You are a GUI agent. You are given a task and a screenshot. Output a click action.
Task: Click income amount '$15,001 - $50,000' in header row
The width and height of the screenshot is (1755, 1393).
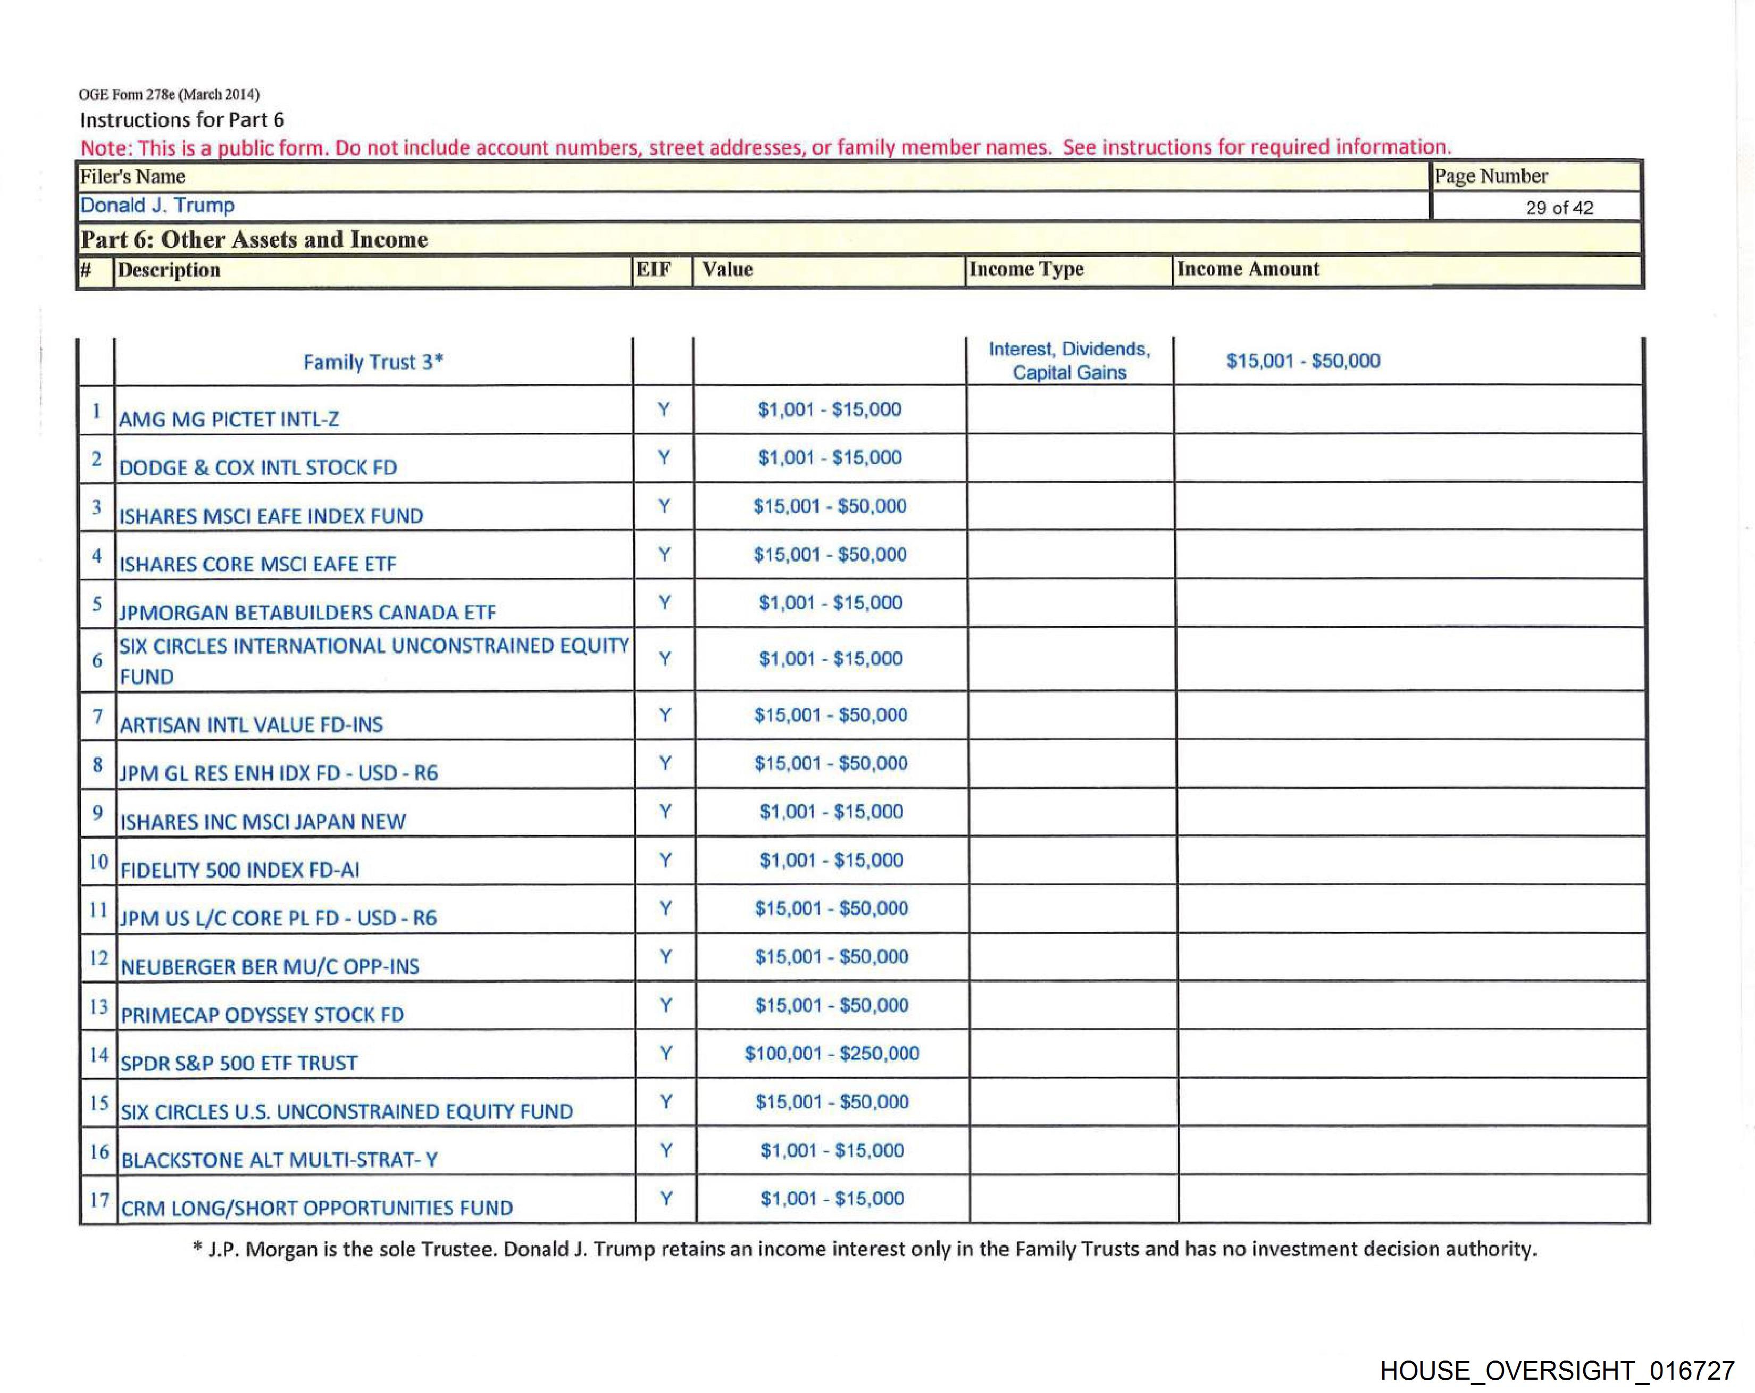click(x=1302, y=361)
